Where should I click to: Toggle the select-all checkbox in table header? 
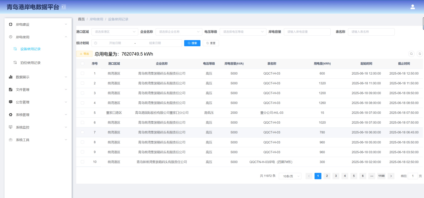pos(82,64)
